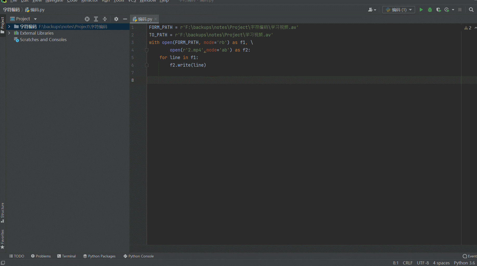
Task: Switch Python 3.6 interpreter in status bar
Action: (x=464, y=263)
